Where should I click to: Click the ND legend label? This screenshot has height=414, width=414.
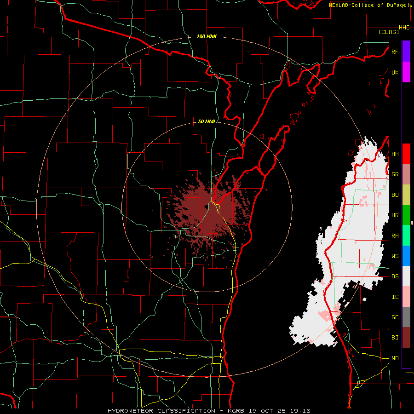click(395, 358)
